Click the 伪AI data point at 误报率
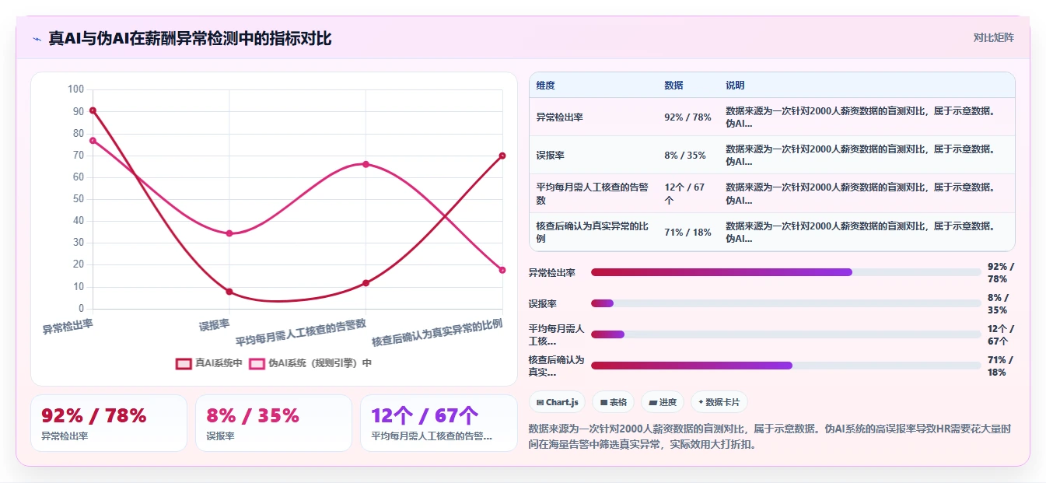The height and width of the screenshot is (483, 1046). [x=229, y=233]
